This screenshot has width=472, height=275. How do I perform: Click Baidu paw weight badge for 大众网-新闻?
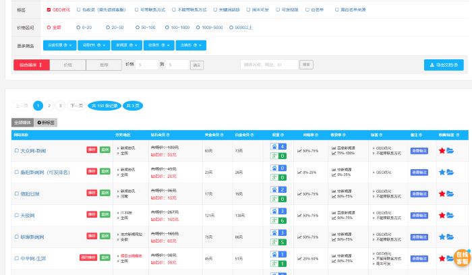pyautogui.click(x=278, y=146)
